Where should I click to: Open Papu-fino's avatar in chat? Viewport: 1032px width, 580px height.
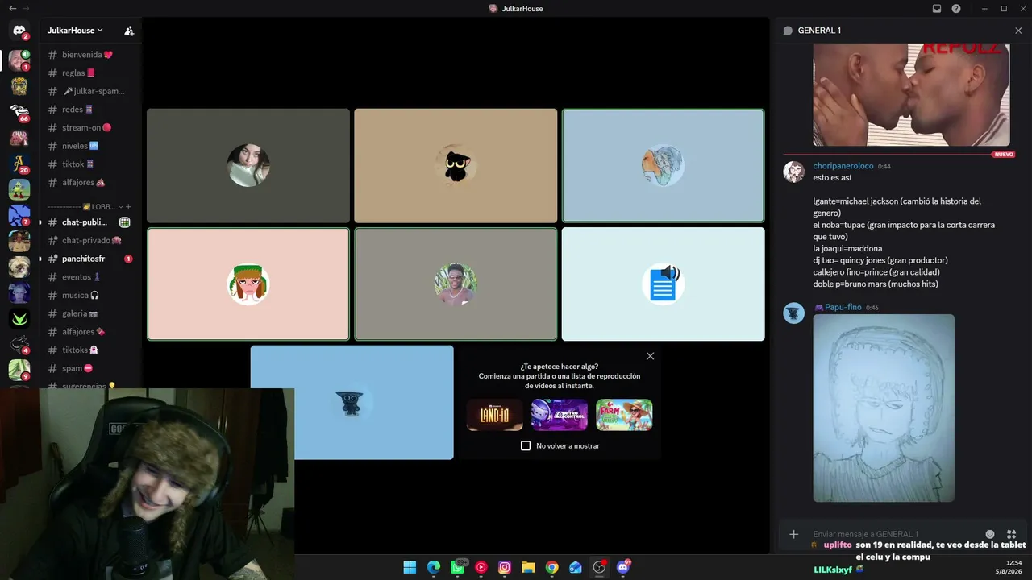pos(794,313)
